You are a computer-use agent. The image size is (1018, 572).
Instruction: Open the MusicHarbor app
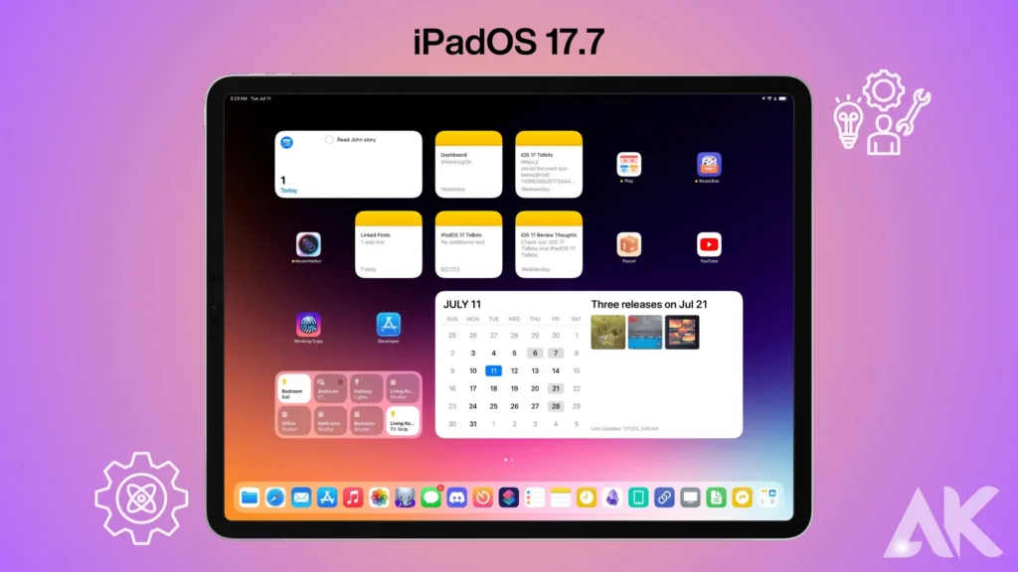(308, 244)
